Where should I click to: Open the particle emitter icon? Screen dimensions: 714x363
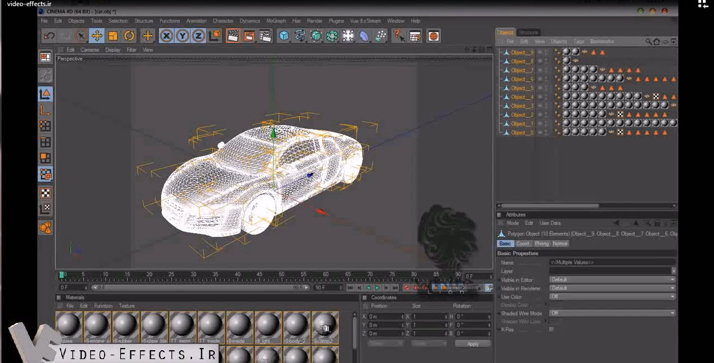tap(381, 36)
